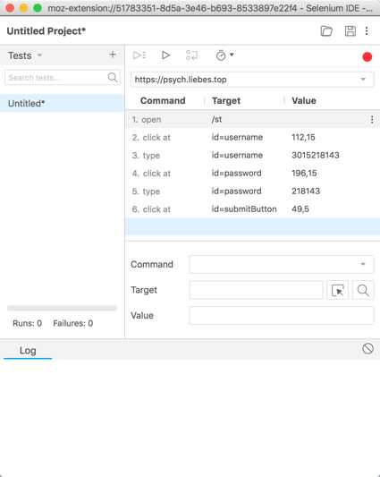This screenshot has width=380, height=477.
Task: Click the value 112,15
Action: pyautogui.click(x=303, y=138)
